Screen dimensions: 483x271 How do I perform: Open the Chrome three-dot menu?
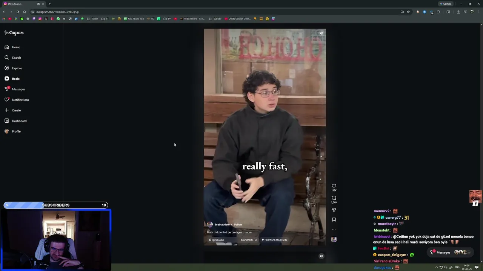(x=479, y=12)
